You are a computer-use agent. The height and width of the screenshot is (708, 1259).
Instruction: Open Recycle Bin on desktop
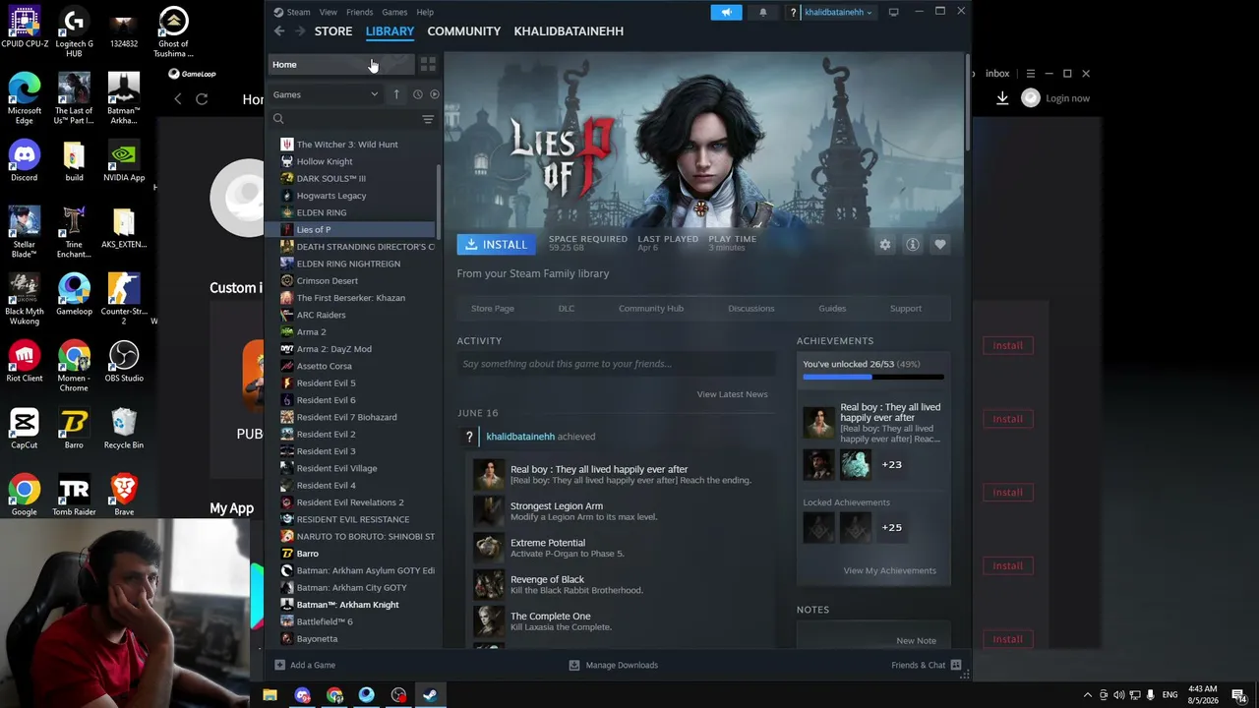(x=124, y=428)
